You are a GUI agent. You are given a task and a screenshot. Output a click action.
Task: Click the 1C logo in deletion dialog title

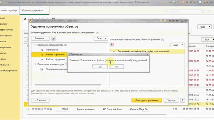[x=31, y=21]
